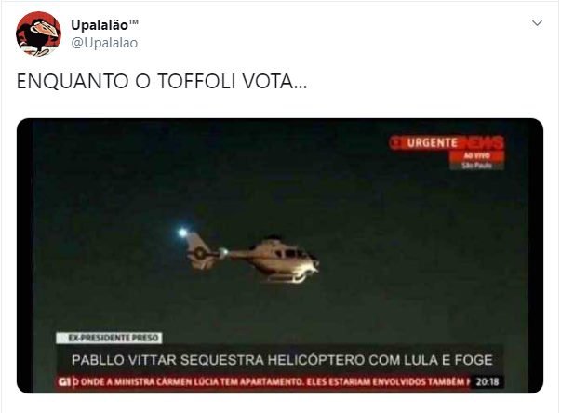Click the helicopter cockpit windows
The height and width of the screenshot is (413, 561).
point(290,254)
